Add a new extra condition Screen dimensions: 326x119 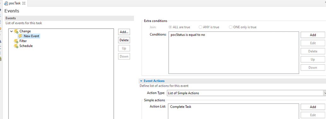[x=313, y=35]
